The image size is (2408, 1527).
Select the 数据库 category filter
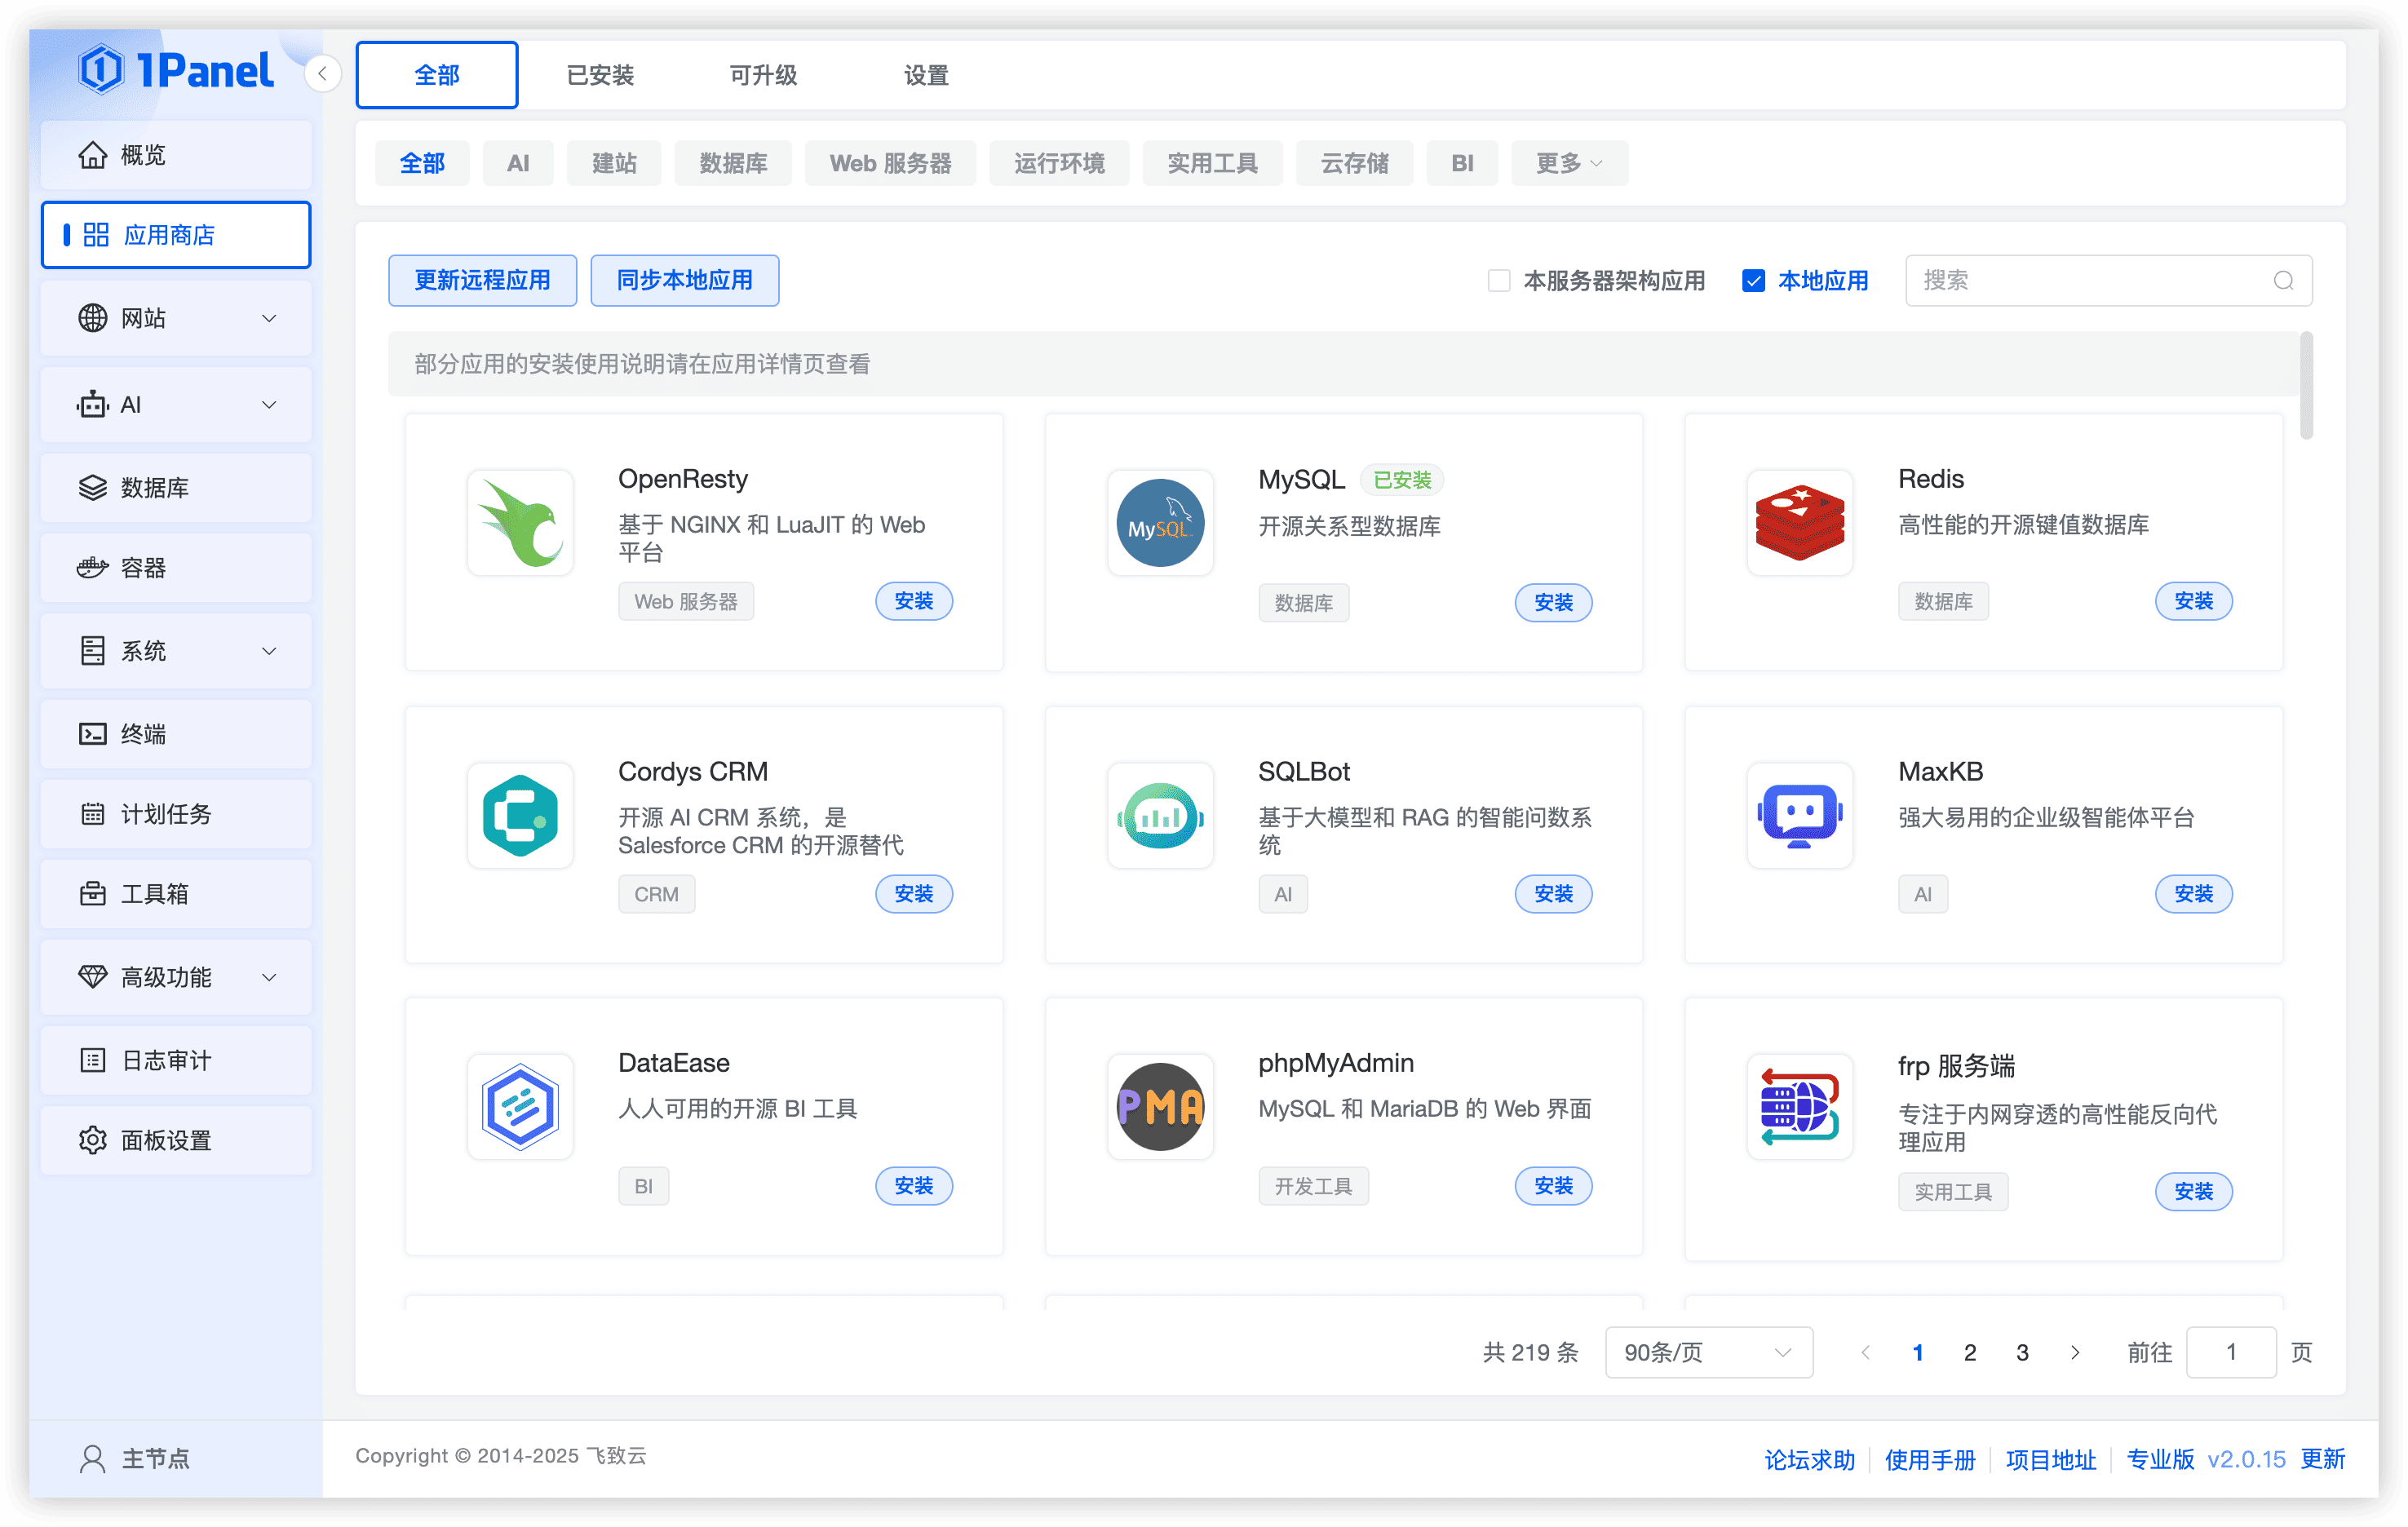tap(732, 163)
